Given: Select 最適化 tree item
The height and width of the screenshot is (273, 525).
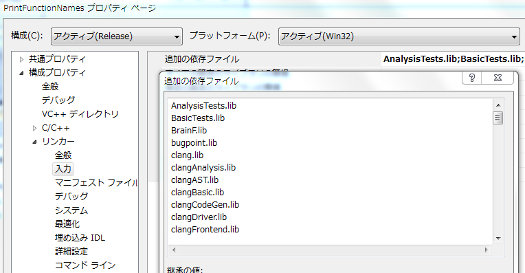Looking at the screenshot, I should [x=67, y=224].
